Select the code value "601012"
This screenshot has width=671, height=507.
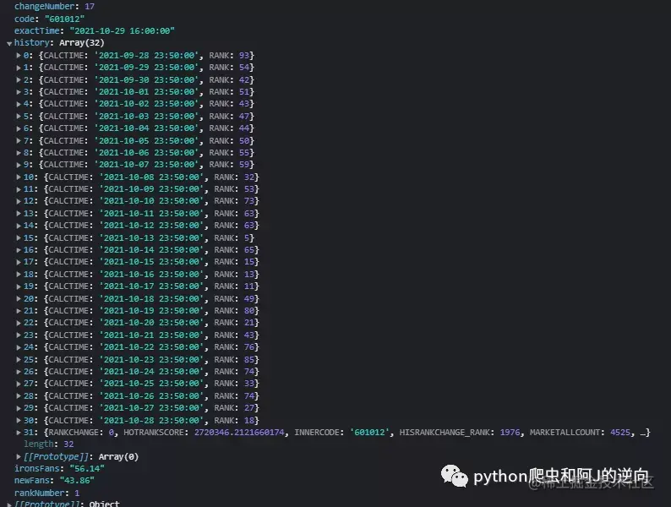(64, 19)
